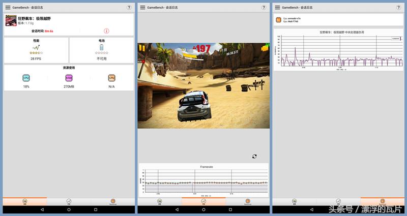The image size is (407, 216).
Task: Click the "Framerate" chart title
Action: [x=207, y=167]
